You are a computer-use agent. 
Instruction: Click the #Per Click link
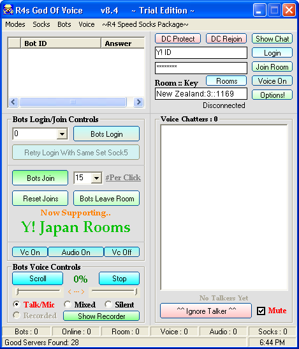123,178
